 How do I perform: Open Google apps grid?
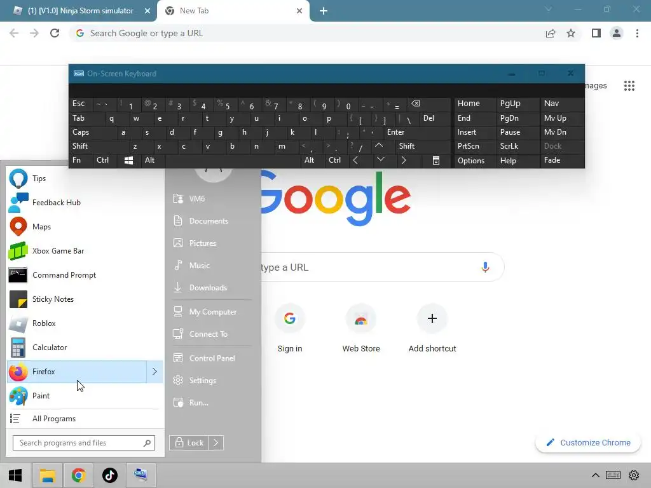pyautogui.click(x=629, y=86)
